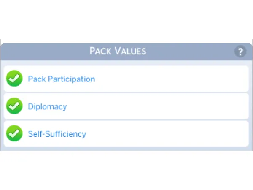Click the Pack Values header title

click(x=118, y=52)
